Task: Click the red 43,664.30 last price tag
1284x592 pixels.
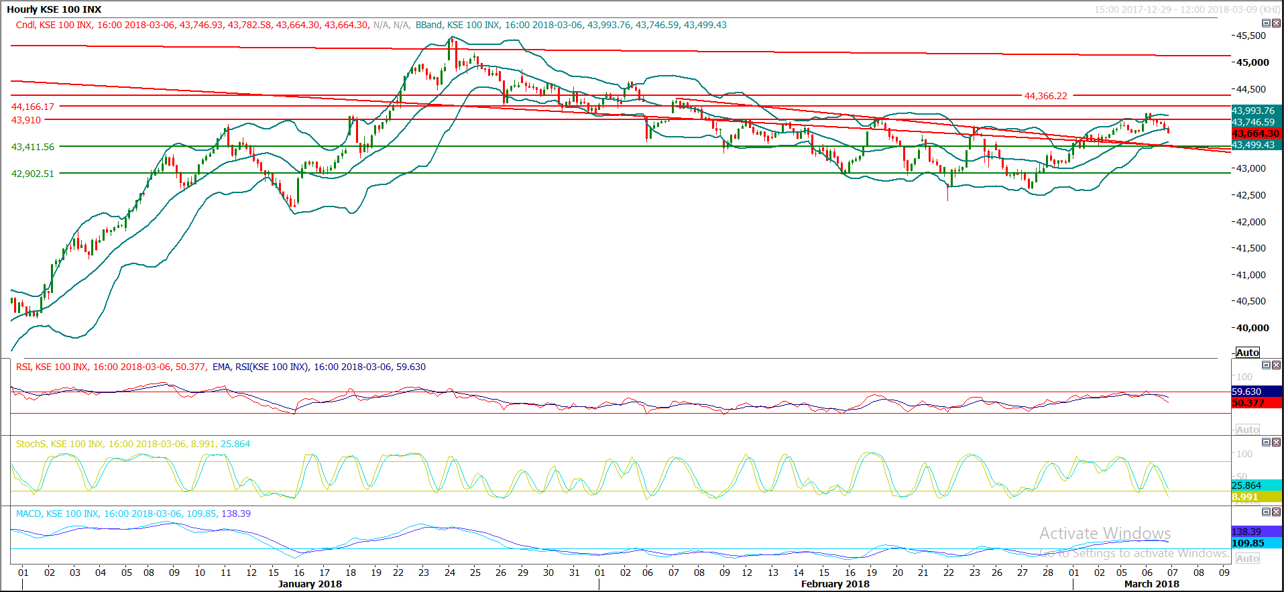Action: (x=1257, y=133)
